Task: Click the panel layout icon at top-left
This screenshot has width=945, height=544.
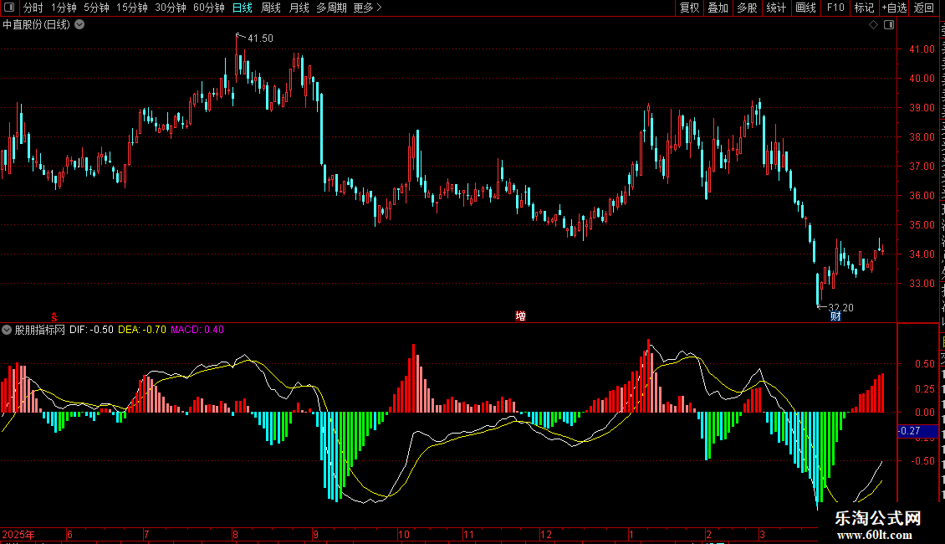Action: click(9, 8)
